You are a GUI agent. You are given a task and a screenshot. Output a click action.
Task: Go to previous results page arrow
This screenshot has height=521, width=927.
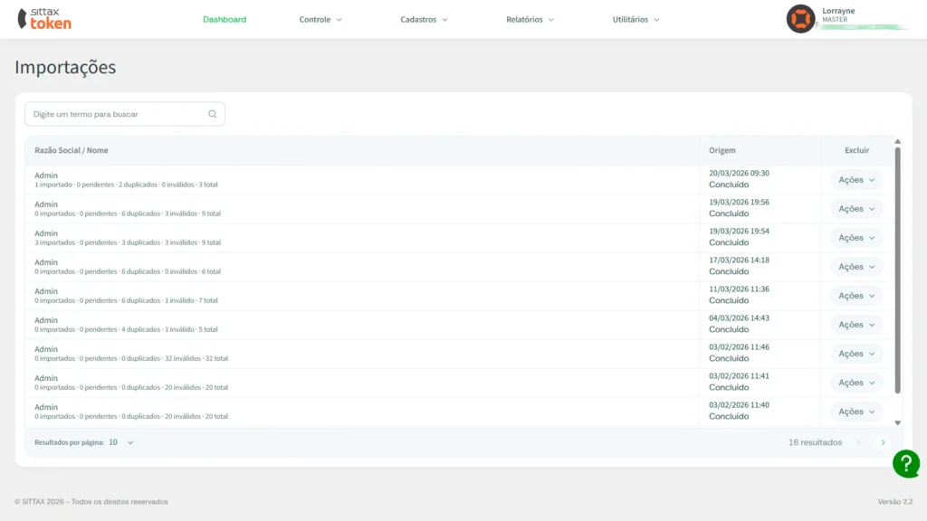pyautogui.click(x=859, y=442)
